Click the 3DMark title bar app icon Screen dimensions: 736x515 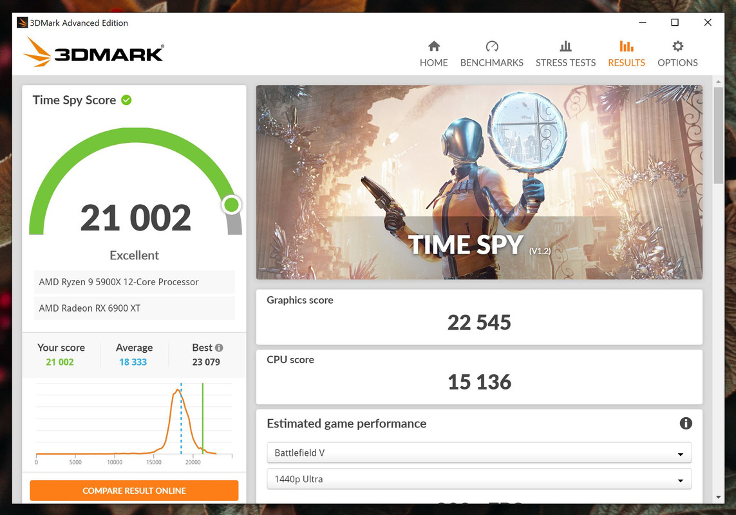click(x=22, y=23)
